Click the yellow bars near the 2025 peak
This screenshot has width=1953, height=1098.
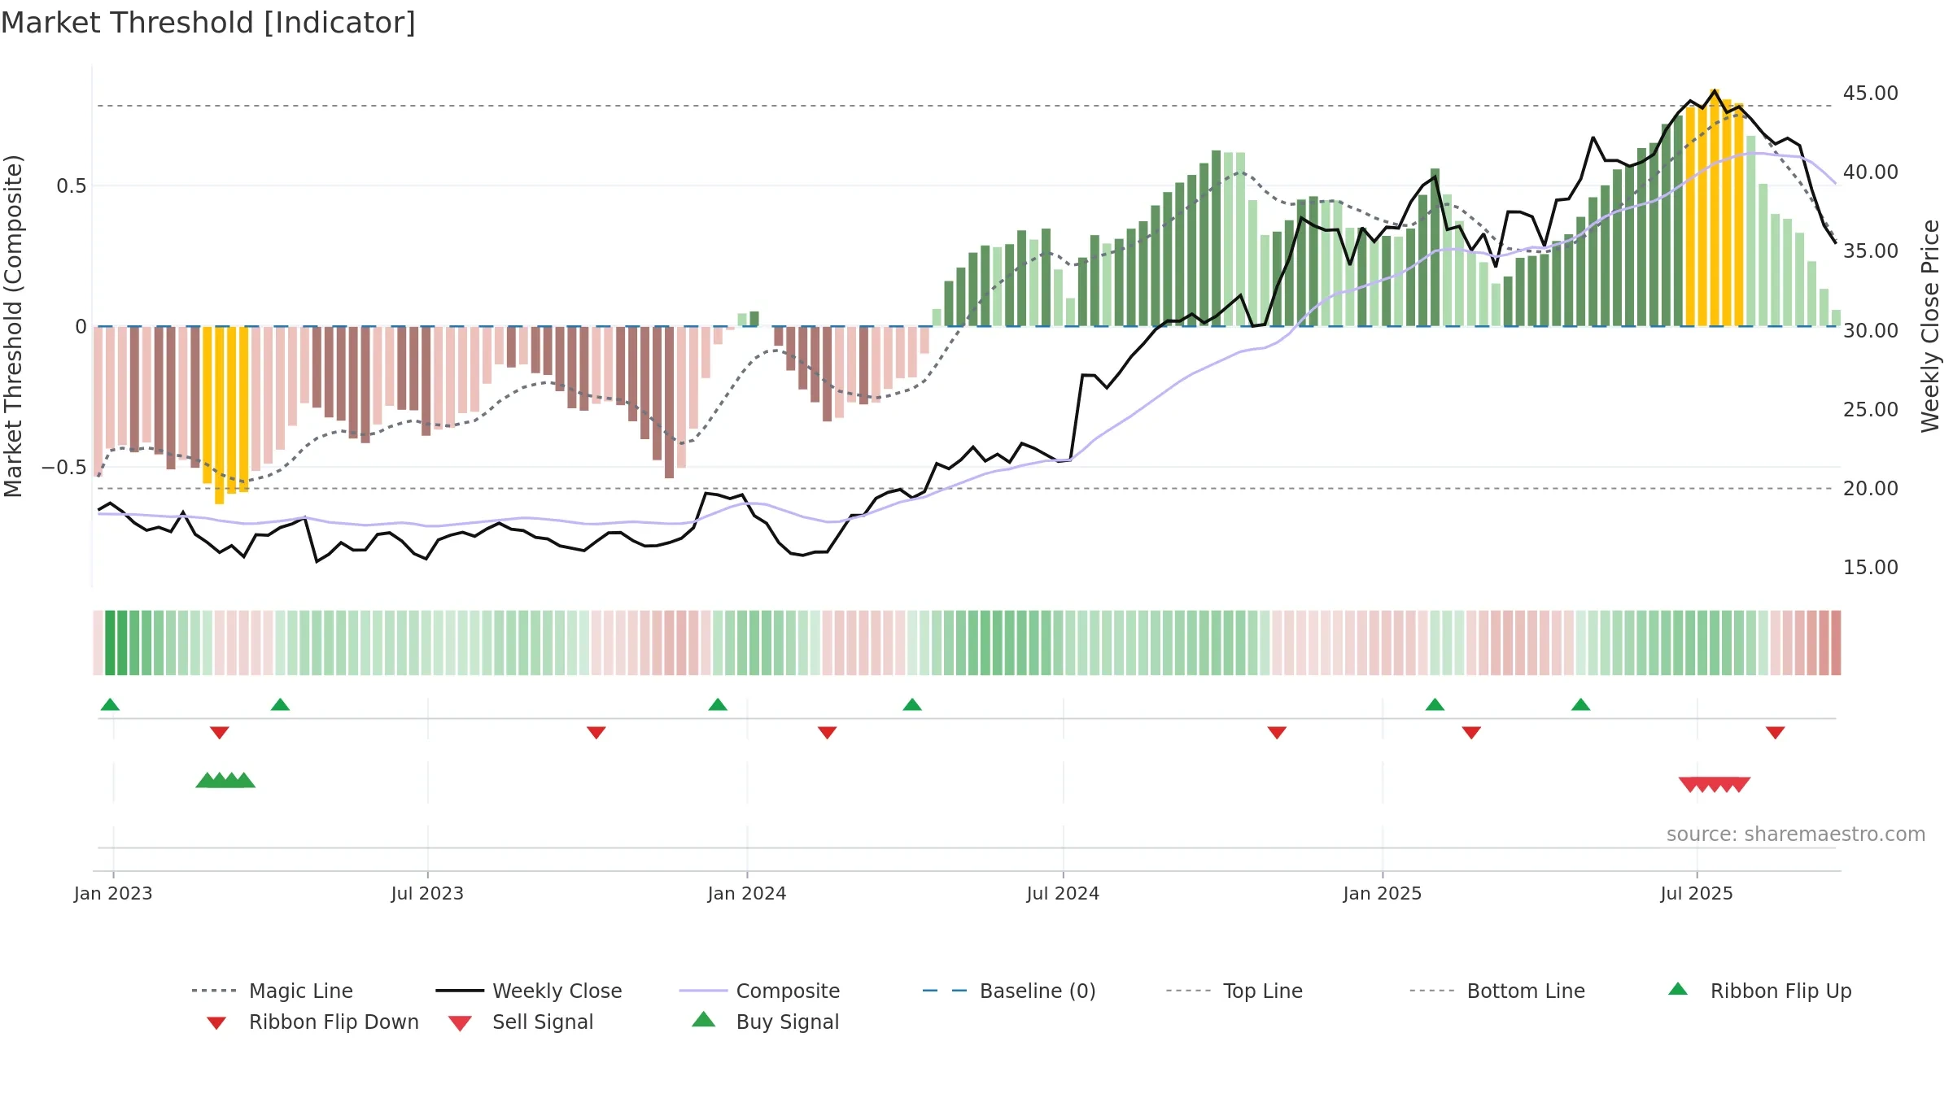[x=1715, y=208]
